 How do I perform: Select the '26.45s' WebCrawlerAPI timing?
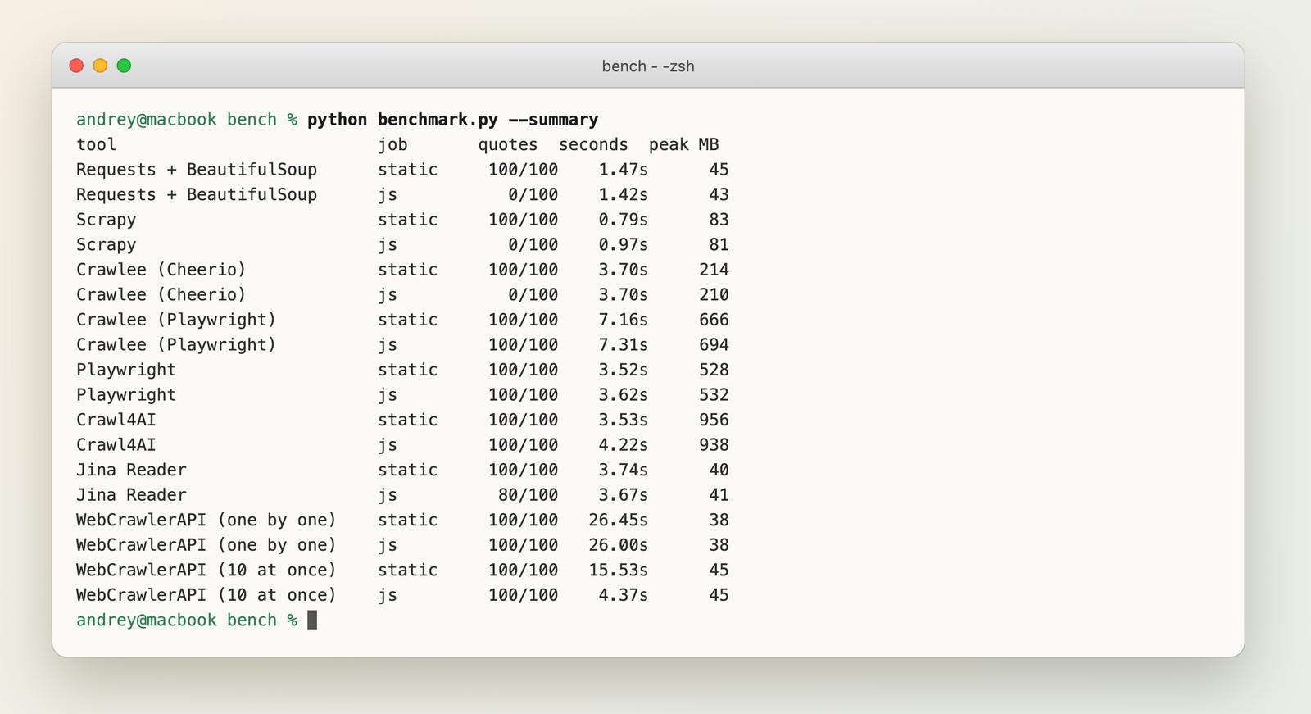click(x=618, y=520)
